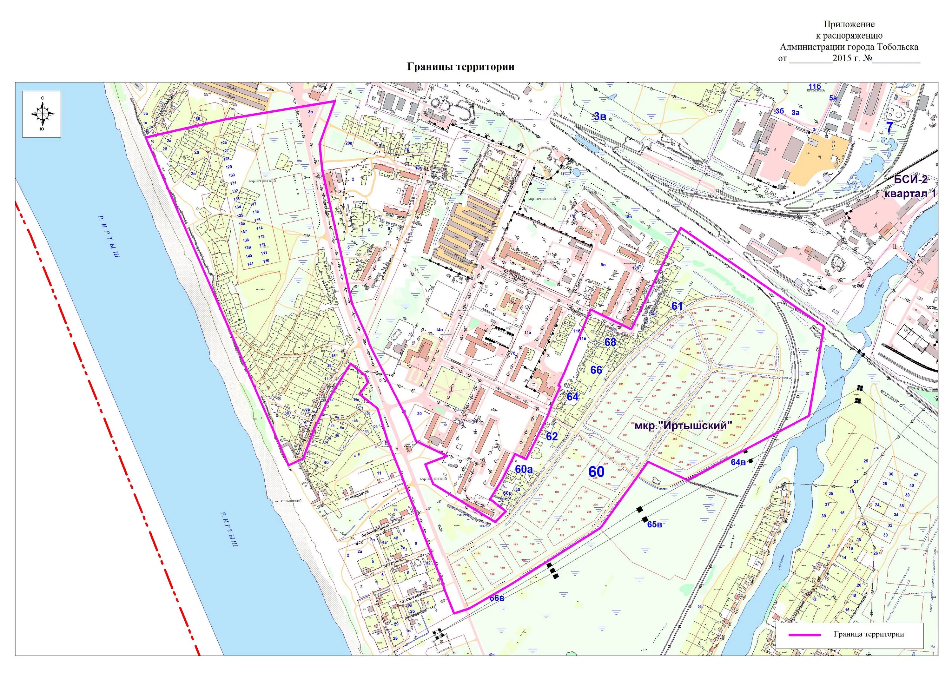Click 'Администрации города Тобольска' header text

coord(849,47)
